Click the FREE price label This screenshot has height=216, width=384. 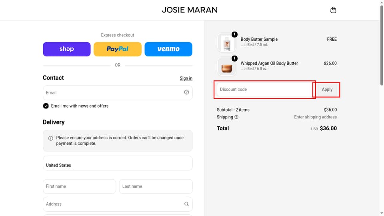click(332, 39)
